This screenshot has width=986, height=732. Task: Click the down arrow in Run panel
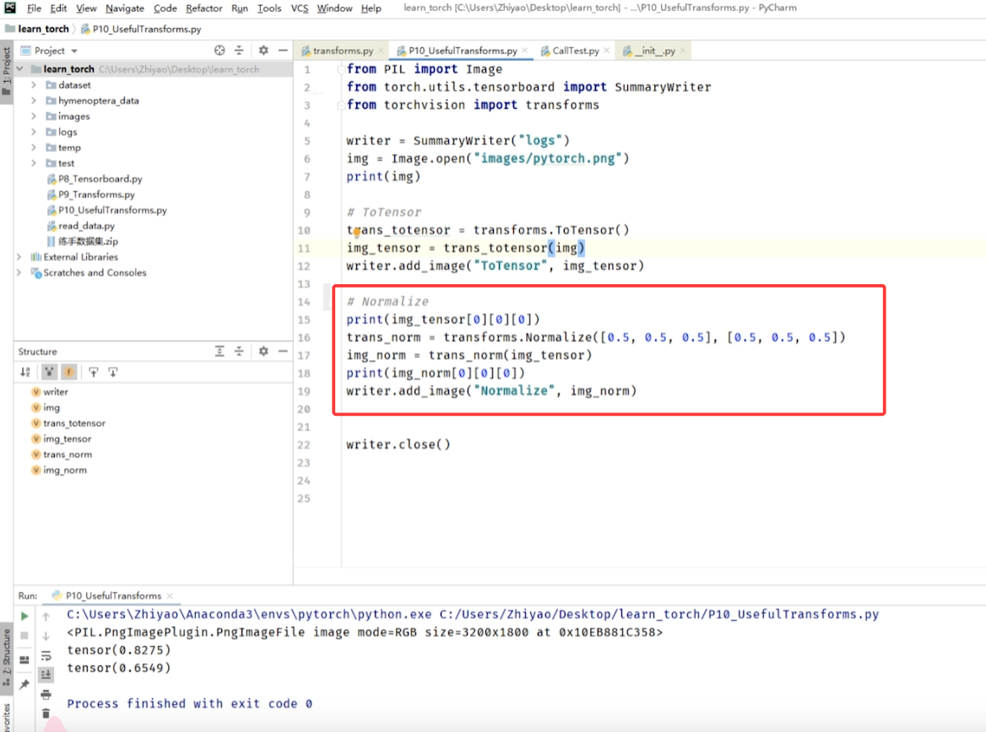point(46,636)
